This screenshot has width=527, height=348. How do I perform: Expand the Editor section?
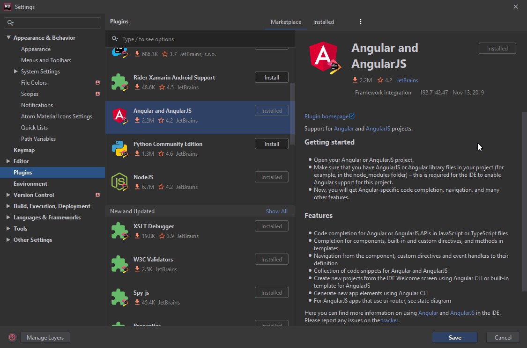click(8, 161)
